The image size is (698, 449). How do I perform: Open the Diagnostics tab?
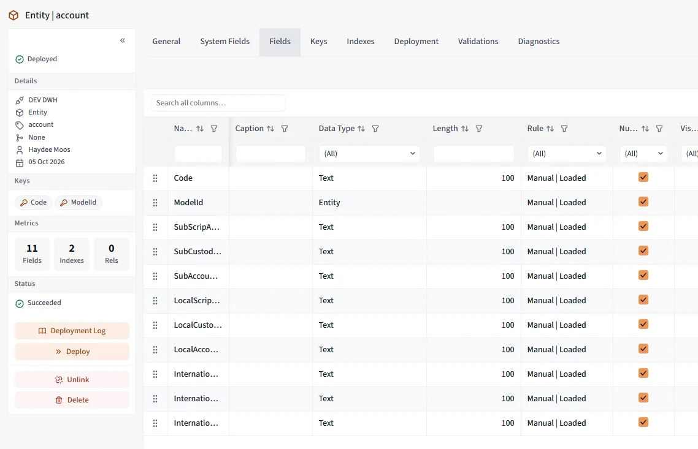click(539, 41)
